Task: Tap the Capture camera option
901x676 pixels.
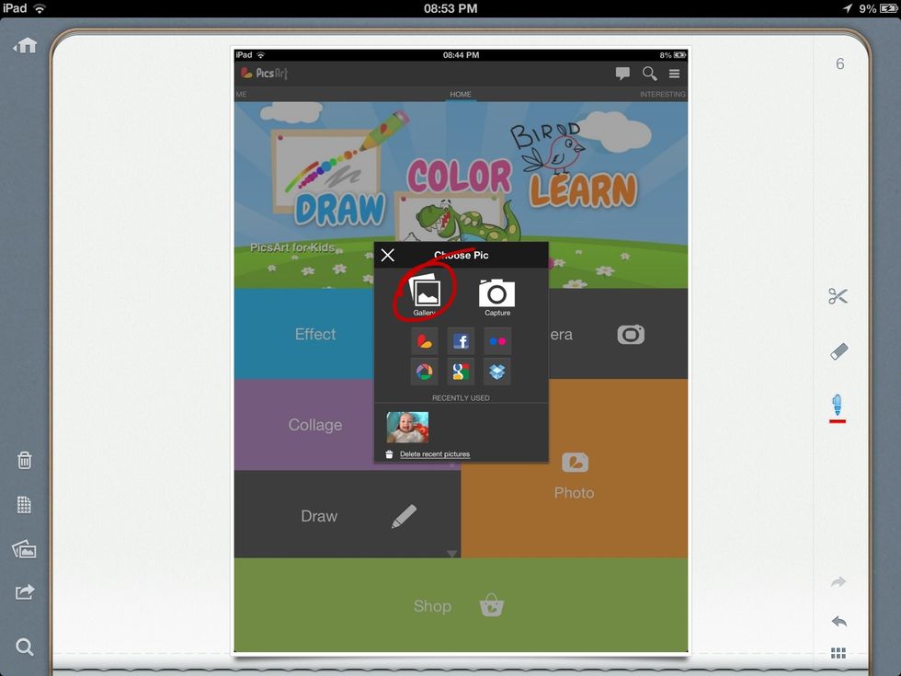Action: (x=496, y=294)
